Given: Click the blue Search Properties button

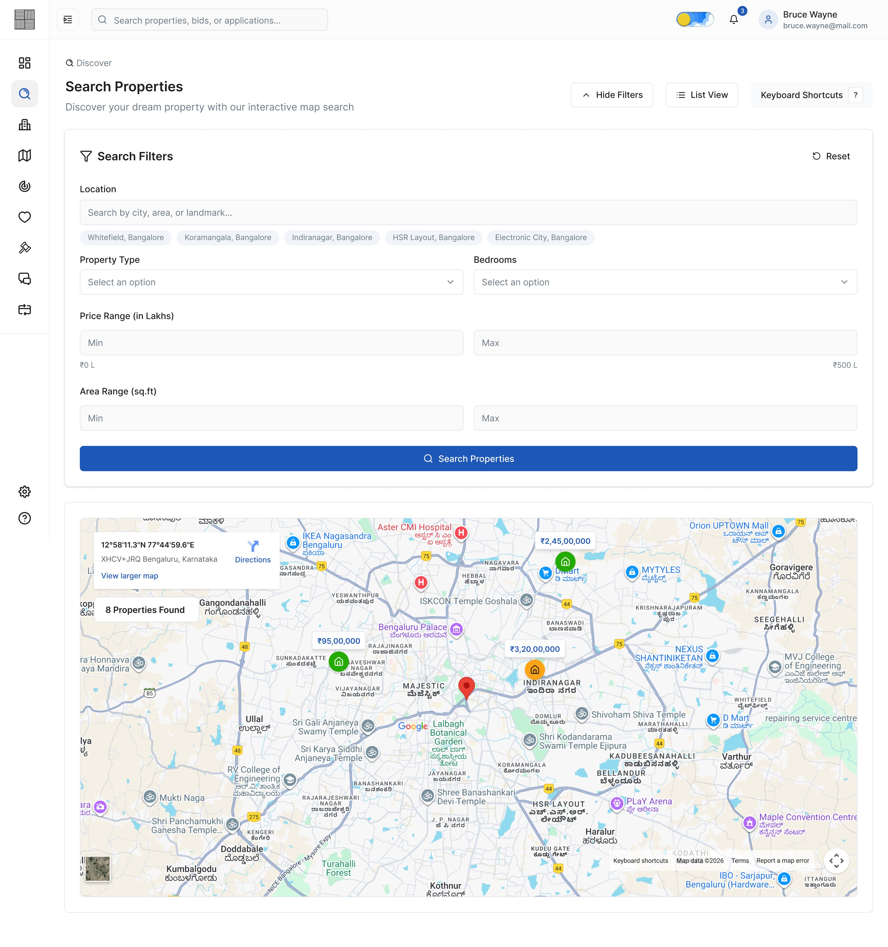Looking at the screenshot, I should click(x=469, y=459).
